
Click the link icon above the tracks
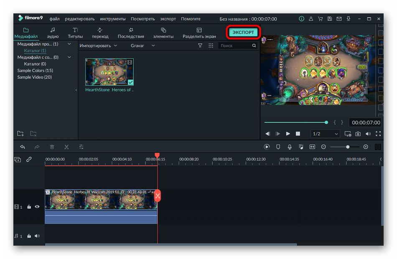(29, 159)
